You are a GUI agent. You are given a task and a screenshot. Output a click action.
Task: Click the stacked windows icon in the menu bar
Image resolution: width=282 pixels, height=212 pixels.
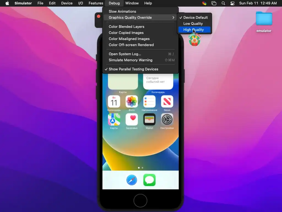pos(214,3)
